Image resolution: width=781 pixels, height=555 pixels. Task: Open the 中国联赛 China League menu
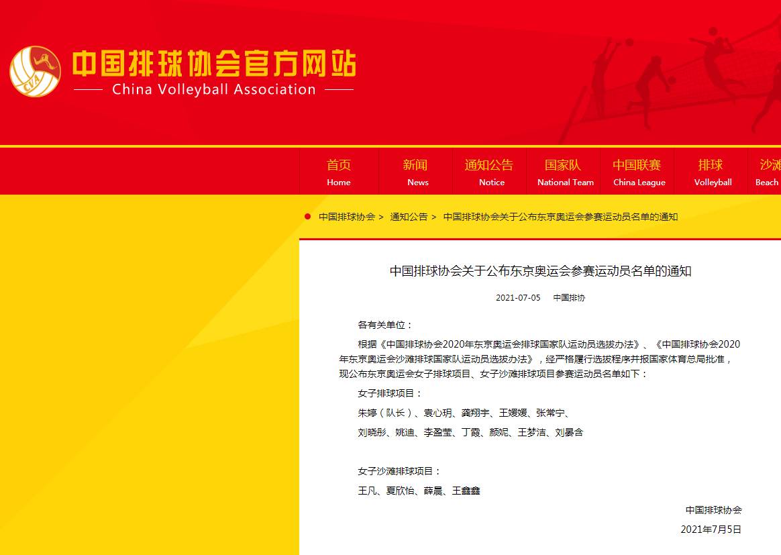(637, 172)
